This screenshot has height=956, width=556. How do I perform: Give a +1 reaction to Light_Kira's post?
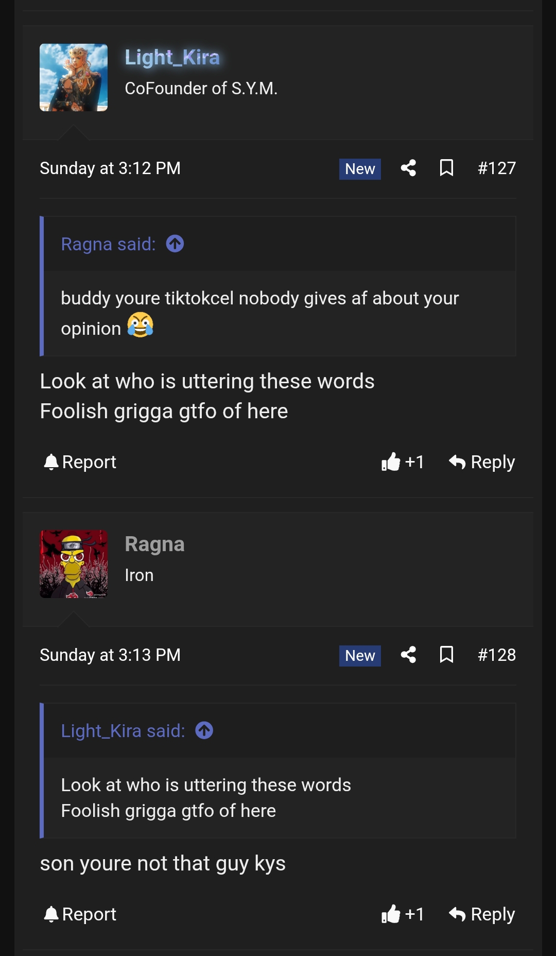[x=403, y=462]
